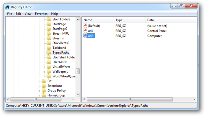The image size is (205, 116).
Task: Select the StuckRects2 key label
Action: pyautogui.click(x=61, y=43)
